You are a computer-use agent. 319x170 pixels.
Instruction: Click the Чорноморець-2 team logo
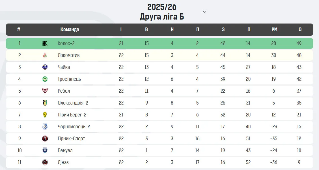click(x=45, y=127)
